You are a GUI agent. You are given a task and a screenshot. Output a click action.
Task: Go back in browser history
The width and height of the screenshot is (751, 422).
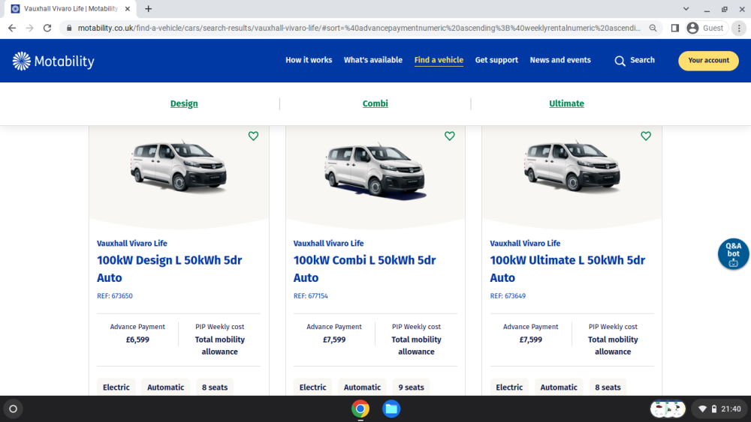click(12, 28)
